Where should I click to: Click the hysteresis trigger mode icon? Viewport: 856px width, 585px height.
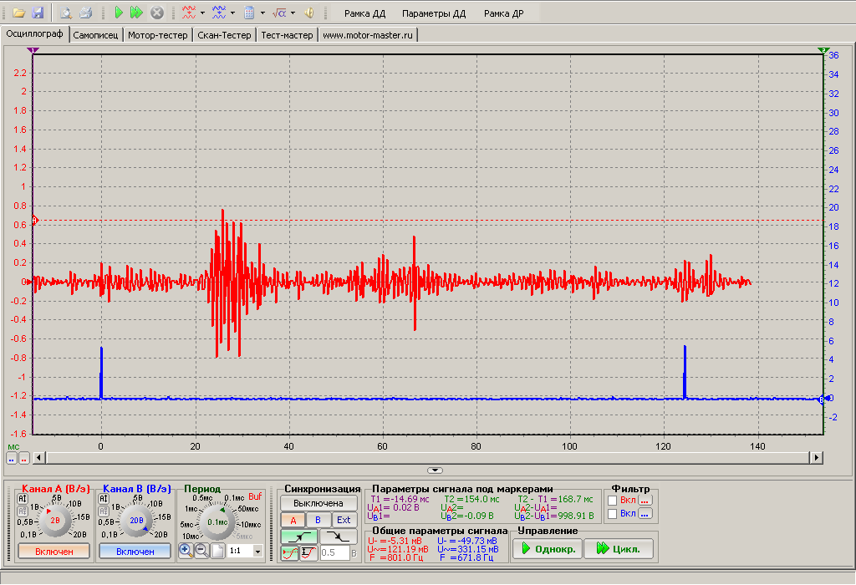308,552
